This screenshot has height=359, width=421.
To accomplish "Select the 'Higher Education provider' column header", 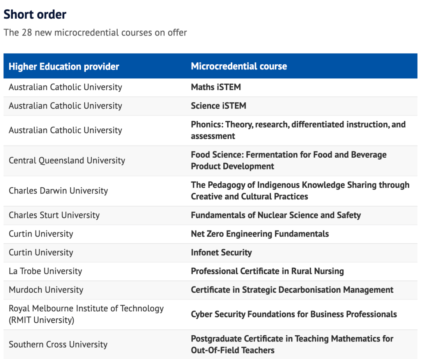I will coord(64,66).
